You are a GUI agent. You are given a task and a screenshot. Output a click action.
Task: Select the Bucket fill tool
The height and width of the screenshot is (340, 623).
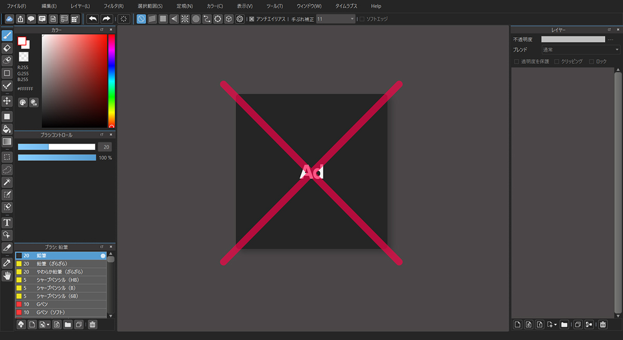click(7, 129)
